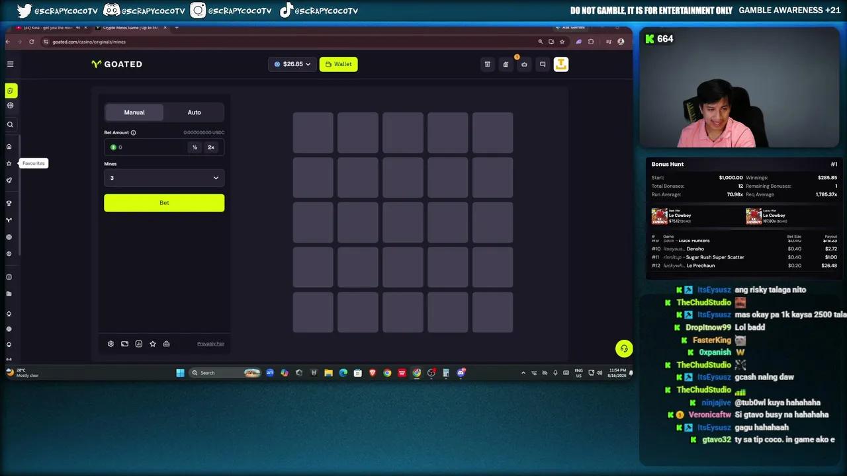Click Veronicaftw username in chat
This screenshot has height=476, width=847.
[709, 415]
